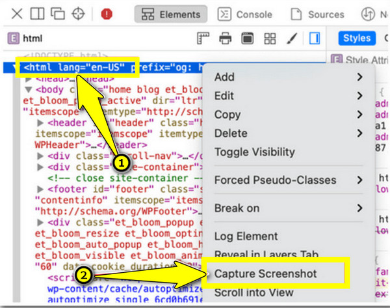This screenshot has width=390, height=308.
Task: Click the autoptimize script source link
Action: pos(125,294)
